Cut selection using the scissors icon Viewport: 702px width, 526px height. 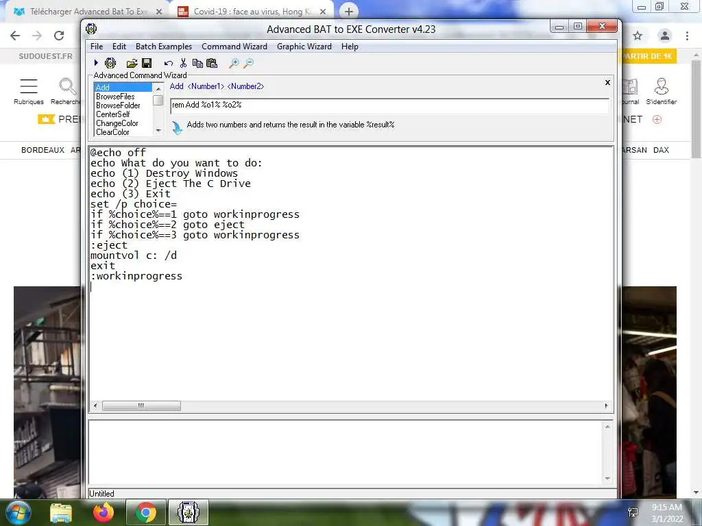click(183, 63)
